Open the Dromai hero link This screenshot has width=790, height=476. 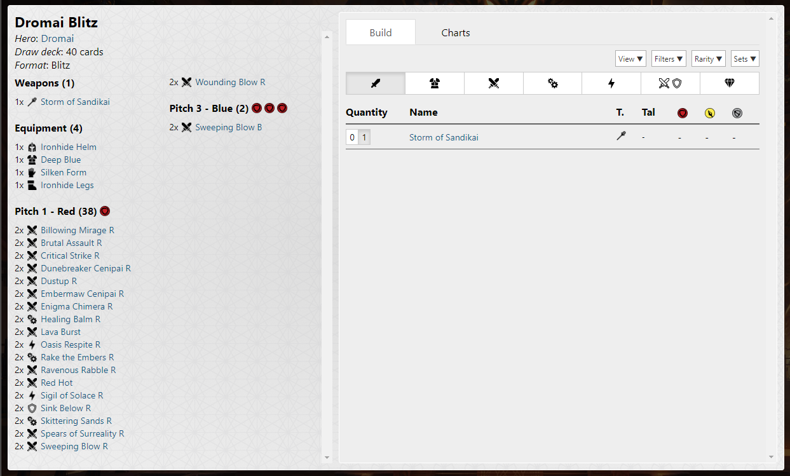57,39
